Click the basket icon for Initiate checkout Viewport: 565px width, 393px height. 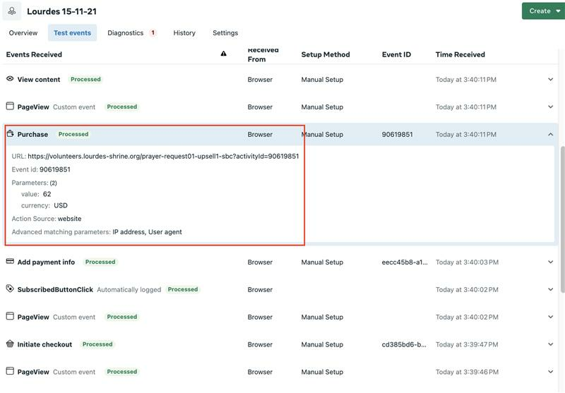tap(10, 344)
